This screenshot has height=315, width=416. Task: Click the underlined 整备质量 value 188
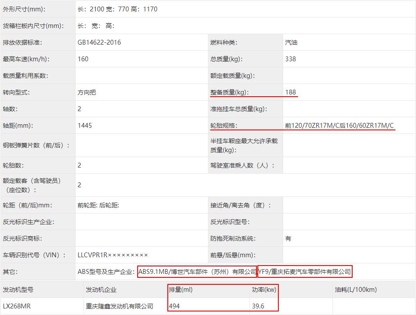[290, 92]
